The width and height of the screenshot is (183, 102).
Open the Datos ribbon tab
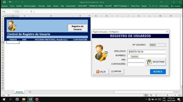pyautogui.click(x=49, y=6)
